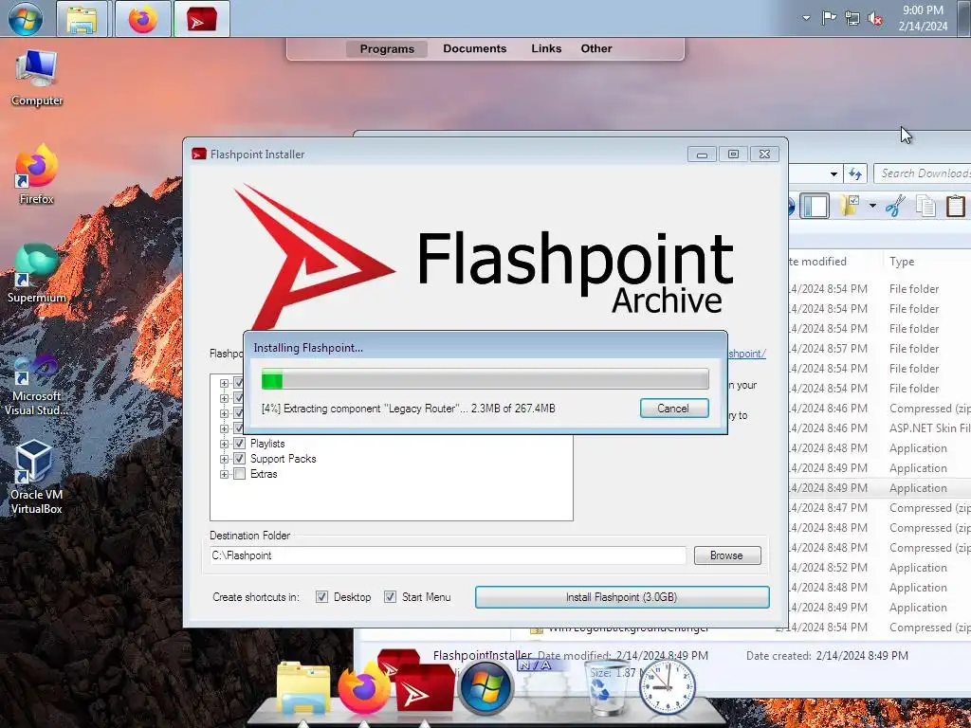
Task: Uncheck the Support Packs component checkbox
Action: click(240, 459)
